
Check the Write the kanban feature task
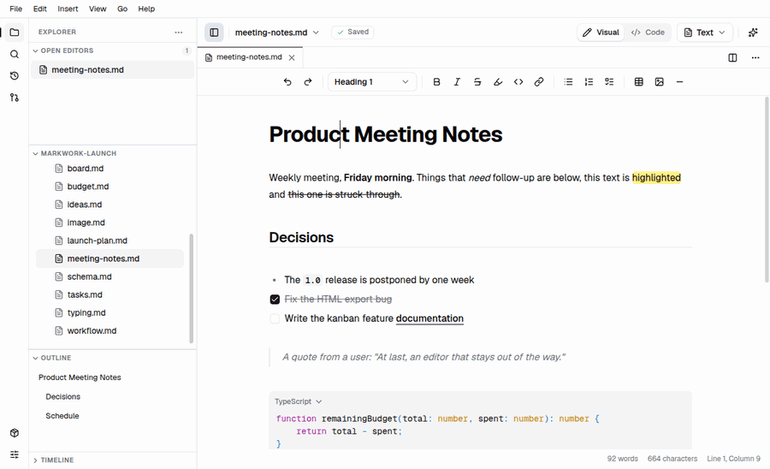275,318
